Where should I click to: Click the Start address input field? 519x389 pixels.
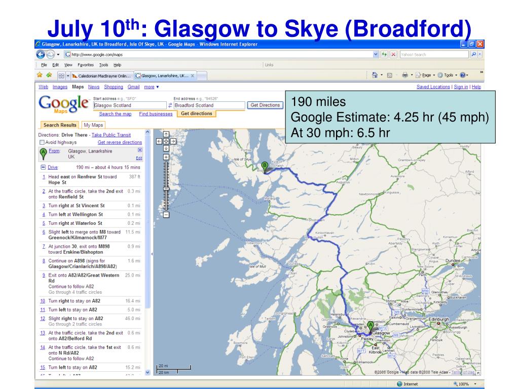pyautogui.click(x=130, y=105)
